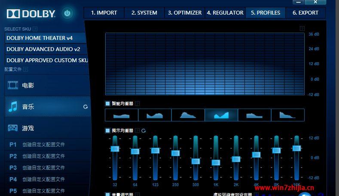The image size is (339, 196).
Task: Close the Dolby window
Action: (315, 2)
